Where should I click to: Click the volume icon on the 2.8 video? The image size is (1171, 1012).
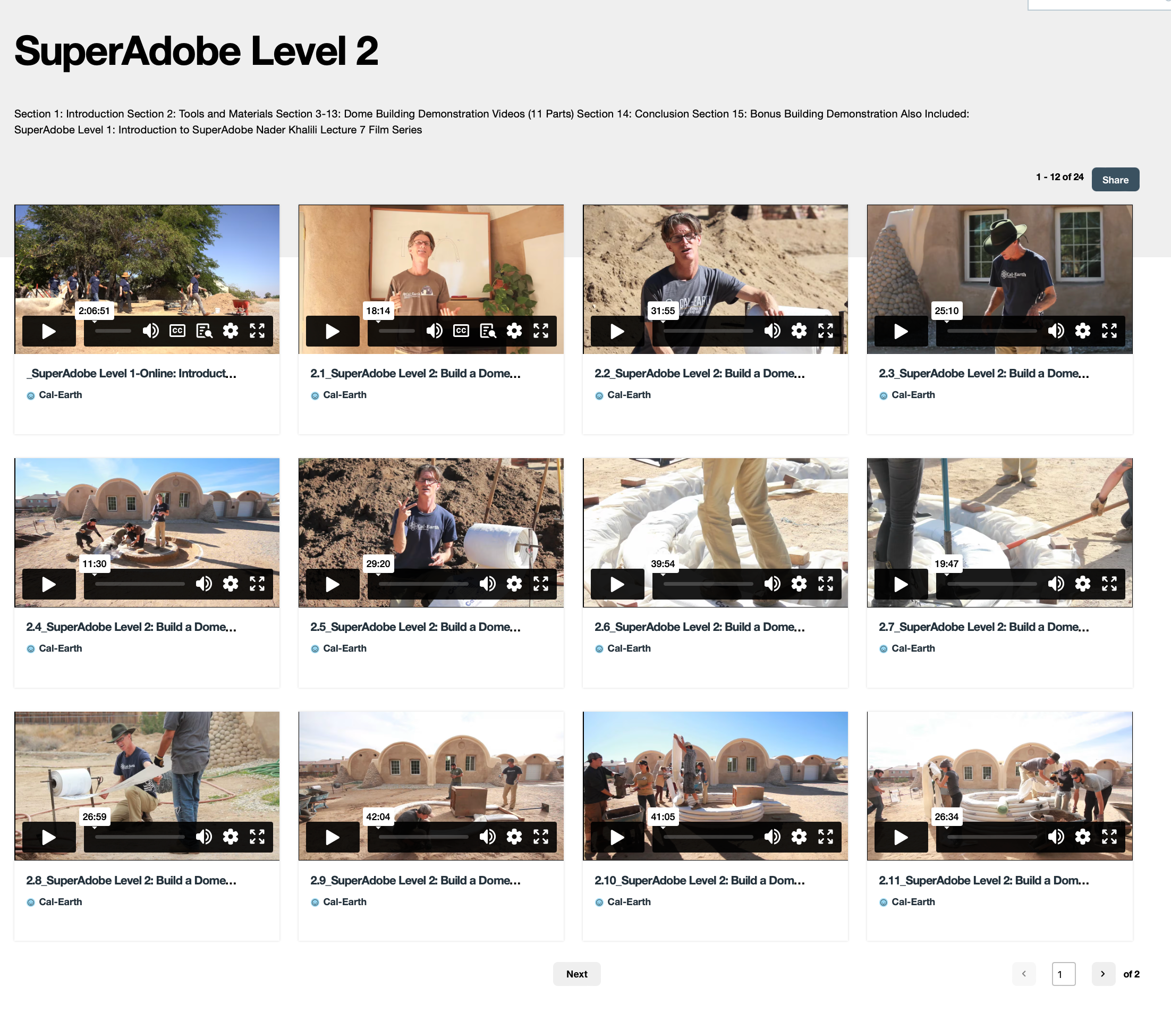pos(203,837)
